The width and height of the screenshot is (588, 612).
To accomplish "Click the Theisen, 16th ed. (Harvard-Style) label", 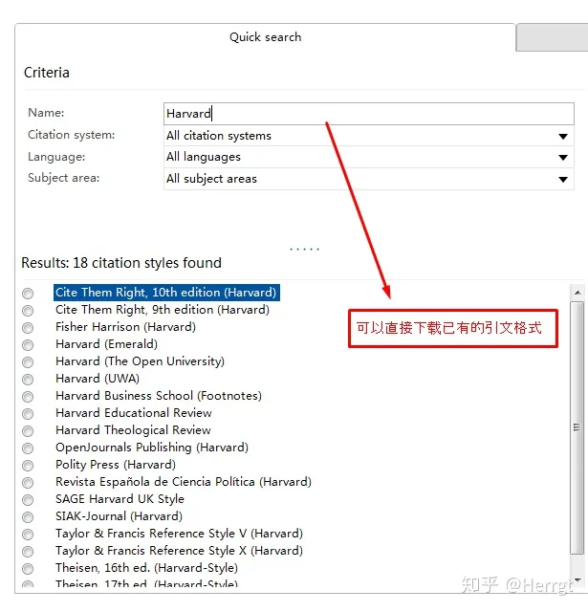I will click(146, 567).
